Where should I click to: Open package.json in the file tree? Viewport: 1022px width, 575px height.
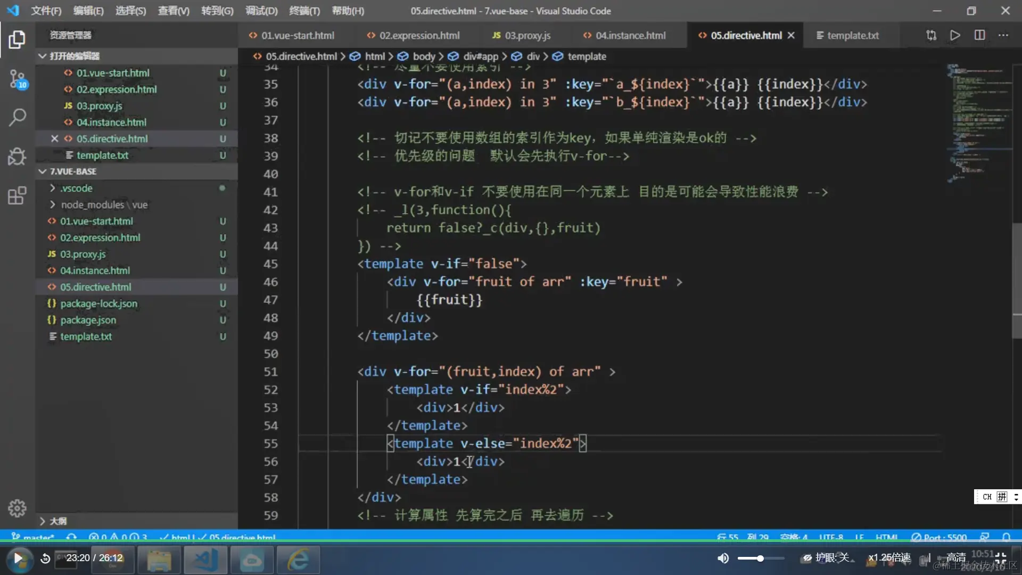click(88, 320)
